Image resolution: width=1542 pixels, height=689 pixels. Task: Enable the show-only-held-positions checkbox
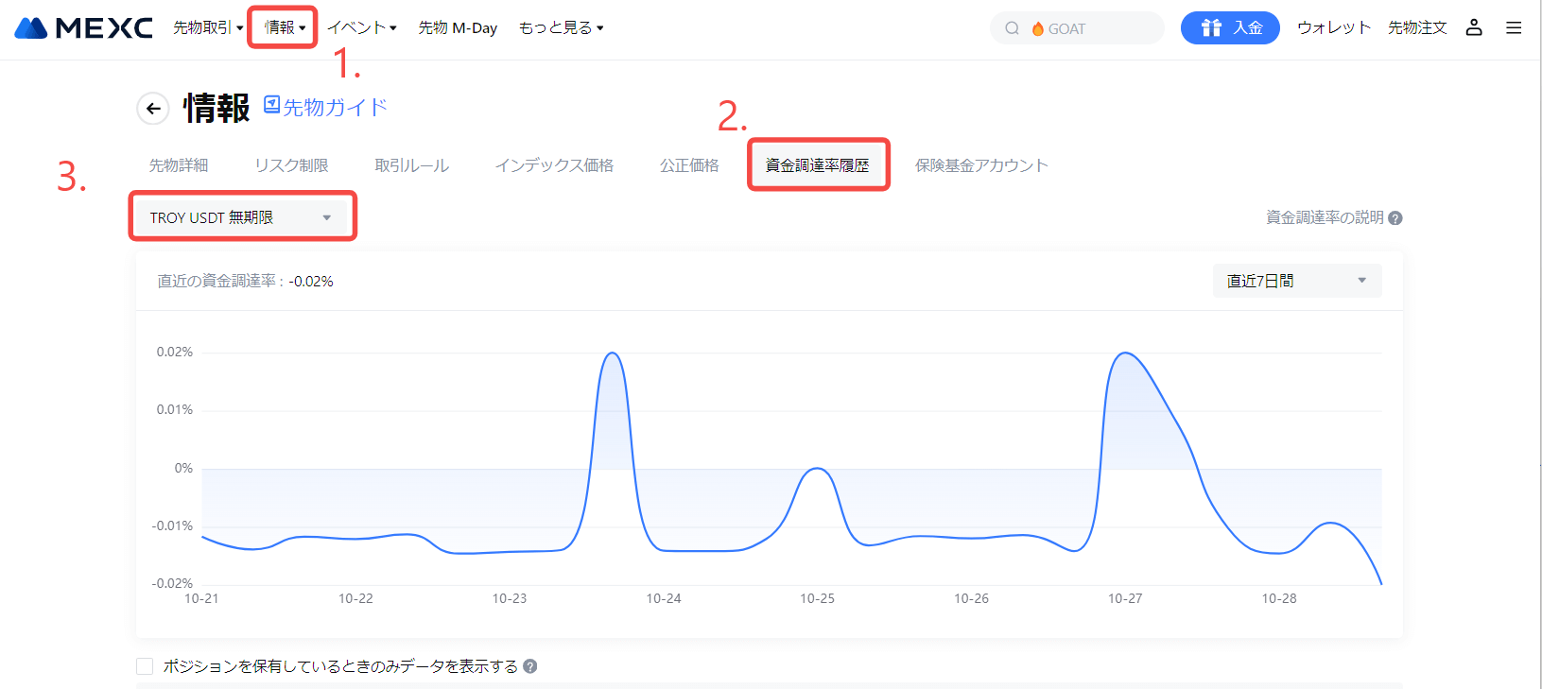[x=145, y=666]
